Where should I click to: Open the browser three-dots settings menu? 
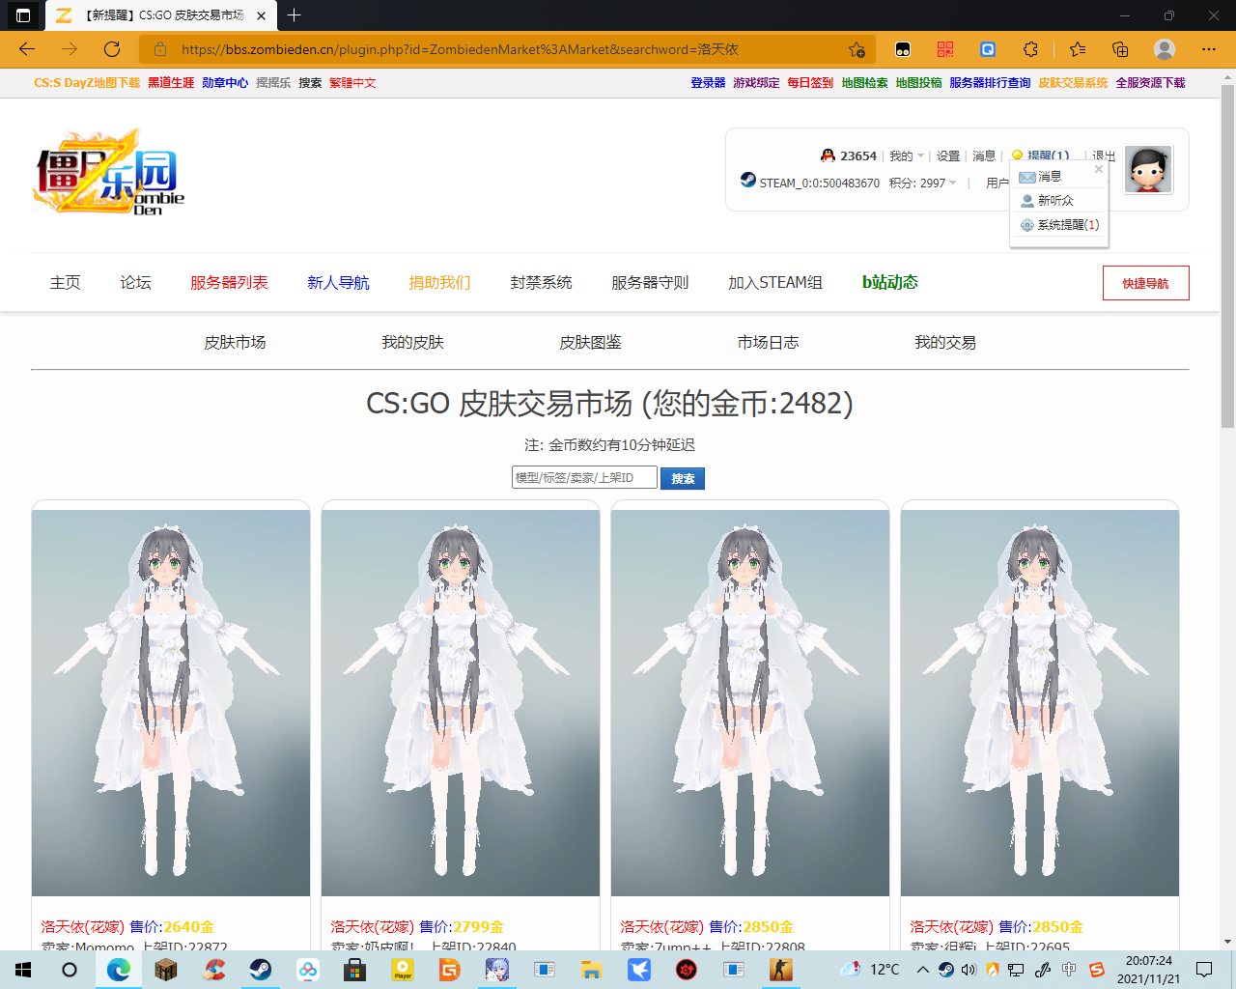coord(1209,49)
